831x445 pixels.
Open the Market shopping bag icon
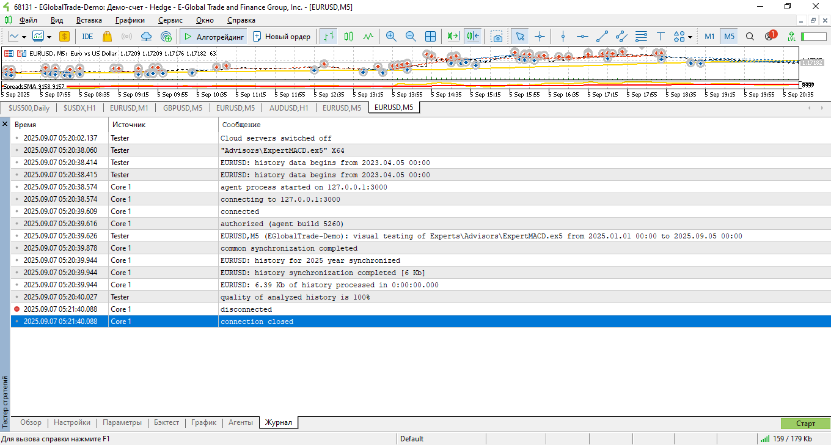point(108,37)
